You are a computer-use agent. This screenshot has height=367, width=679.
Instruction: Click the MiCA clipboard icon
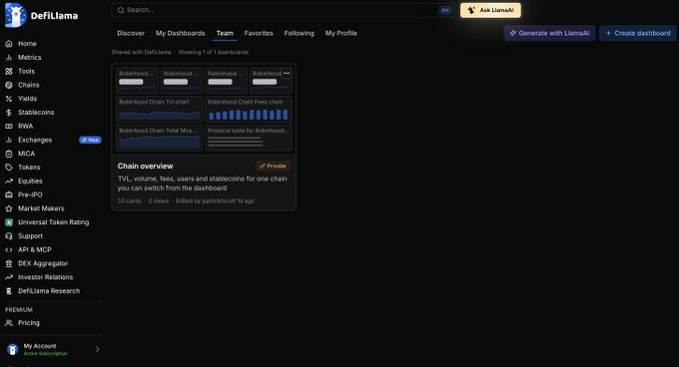[x=9, y=154]
